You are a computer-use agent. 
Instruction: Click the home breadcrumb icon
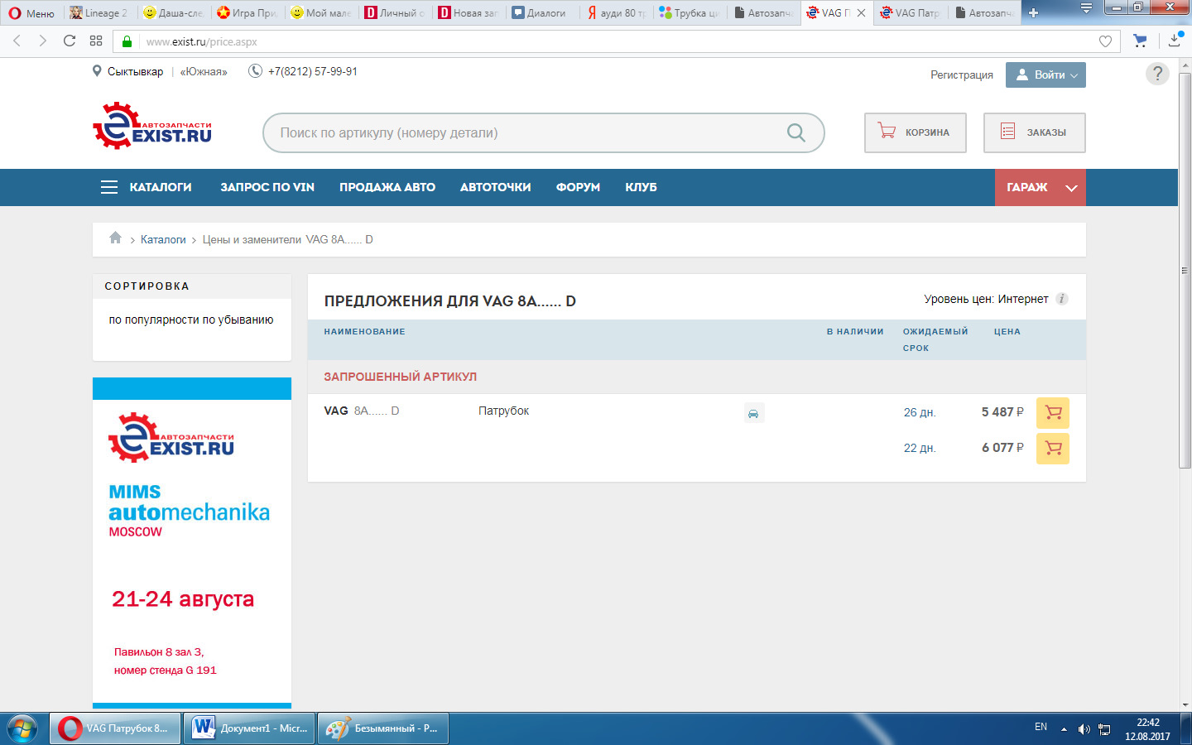[x=115, y=238]
